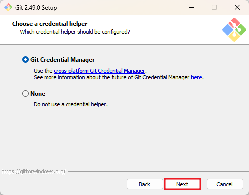Open the 'here' link about the future of Git Credential Manager
Screen dimensions: 249x195
click(196, 77)
